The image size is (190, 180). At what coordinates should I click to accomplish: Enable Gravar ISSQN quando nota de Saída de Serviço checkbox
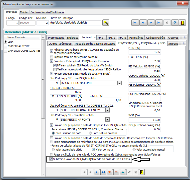tap(51, 138)
